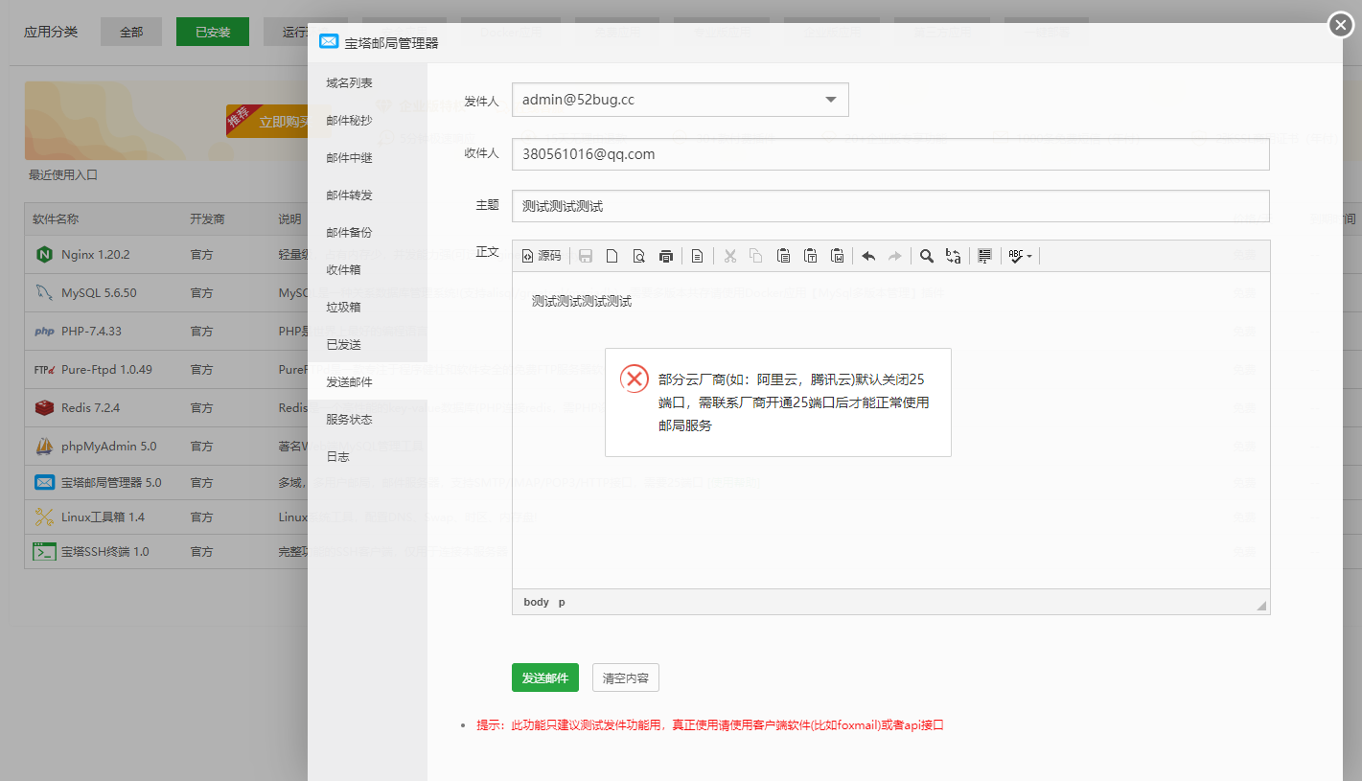The image size is (1362, 781).
Task: Click the New Page icon in editor toolbar
Action: click(x=612, y=256)
